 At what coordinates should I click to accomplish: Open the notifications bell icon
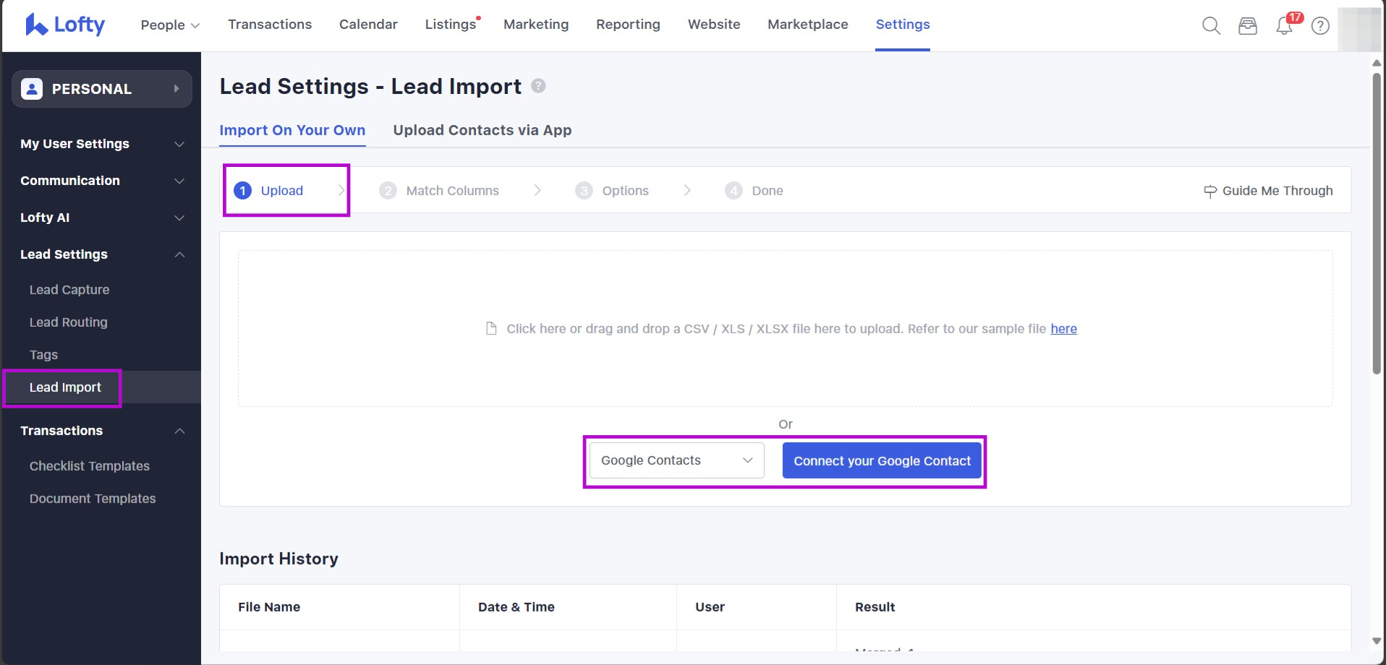click(x=1284, y=26)
